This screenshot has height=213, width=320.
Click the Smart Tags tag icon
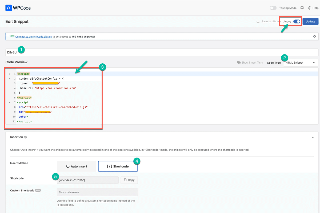click(x=239, y=63)
